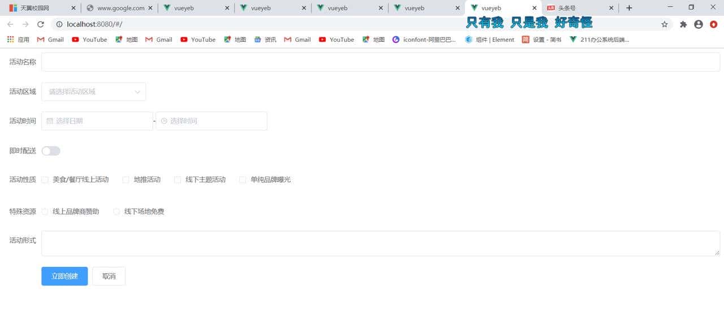Screen dimensions: 724x329
Task: Click the browser extensions puzzle icon
Action: (683, 24)
